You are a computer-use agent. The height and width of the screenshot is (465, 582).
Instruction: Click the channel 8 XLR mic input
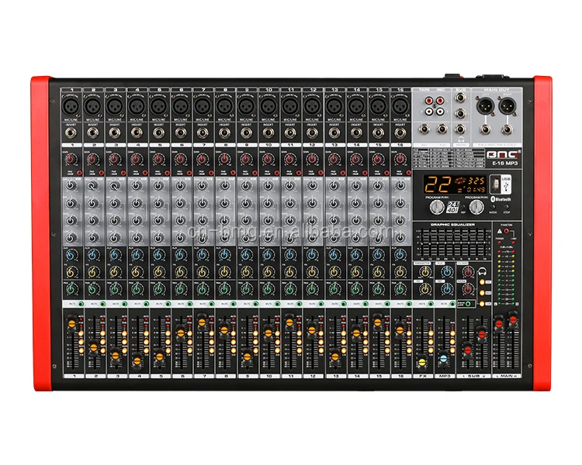[224, 106]
